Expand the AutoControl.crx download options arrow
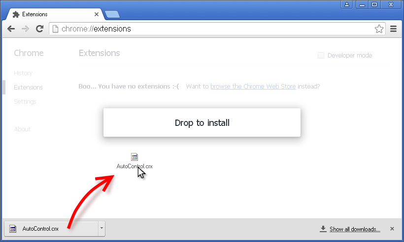The image size is (404, 242). click(x=101, y=228)
